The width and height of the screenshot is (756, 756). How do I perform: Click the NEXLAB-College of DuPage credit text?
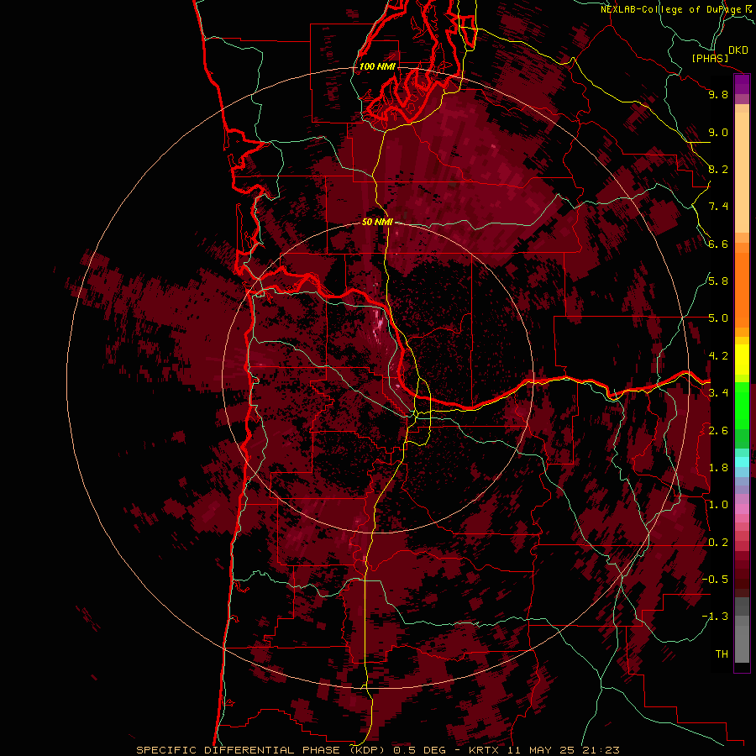670,9
